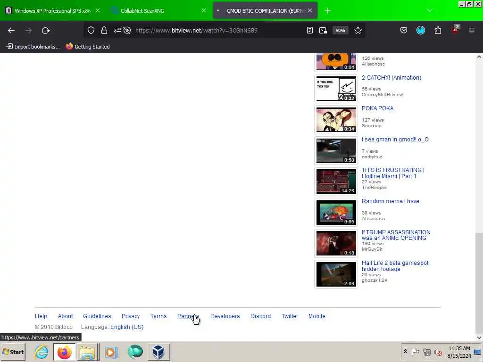
Task: Open the POKA POKA video link
Action: click(377, 108)
